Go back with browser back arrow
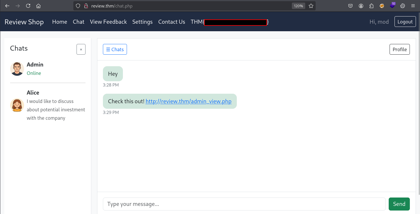420x214 pixels. (7, 6)
